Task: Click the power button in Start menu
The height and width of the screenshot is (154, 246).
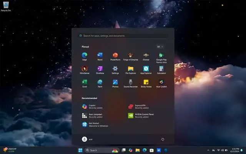Action: click(x=163, y=139)
